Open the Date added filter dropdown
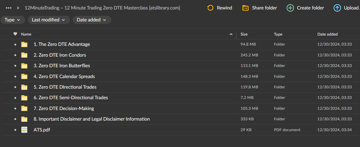 point(92,20)
